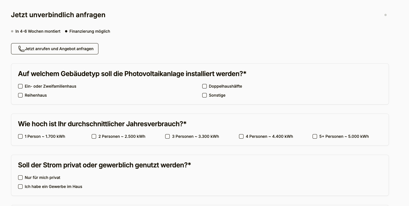Click the dot before In 4-6 Wochen montiert
Image resolution: width=409 pixels, height=206 pixels.
tap(12, 31)
